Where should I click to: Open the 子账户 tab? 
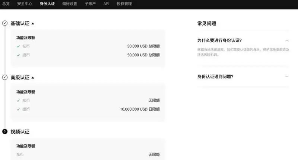point(91,4)
